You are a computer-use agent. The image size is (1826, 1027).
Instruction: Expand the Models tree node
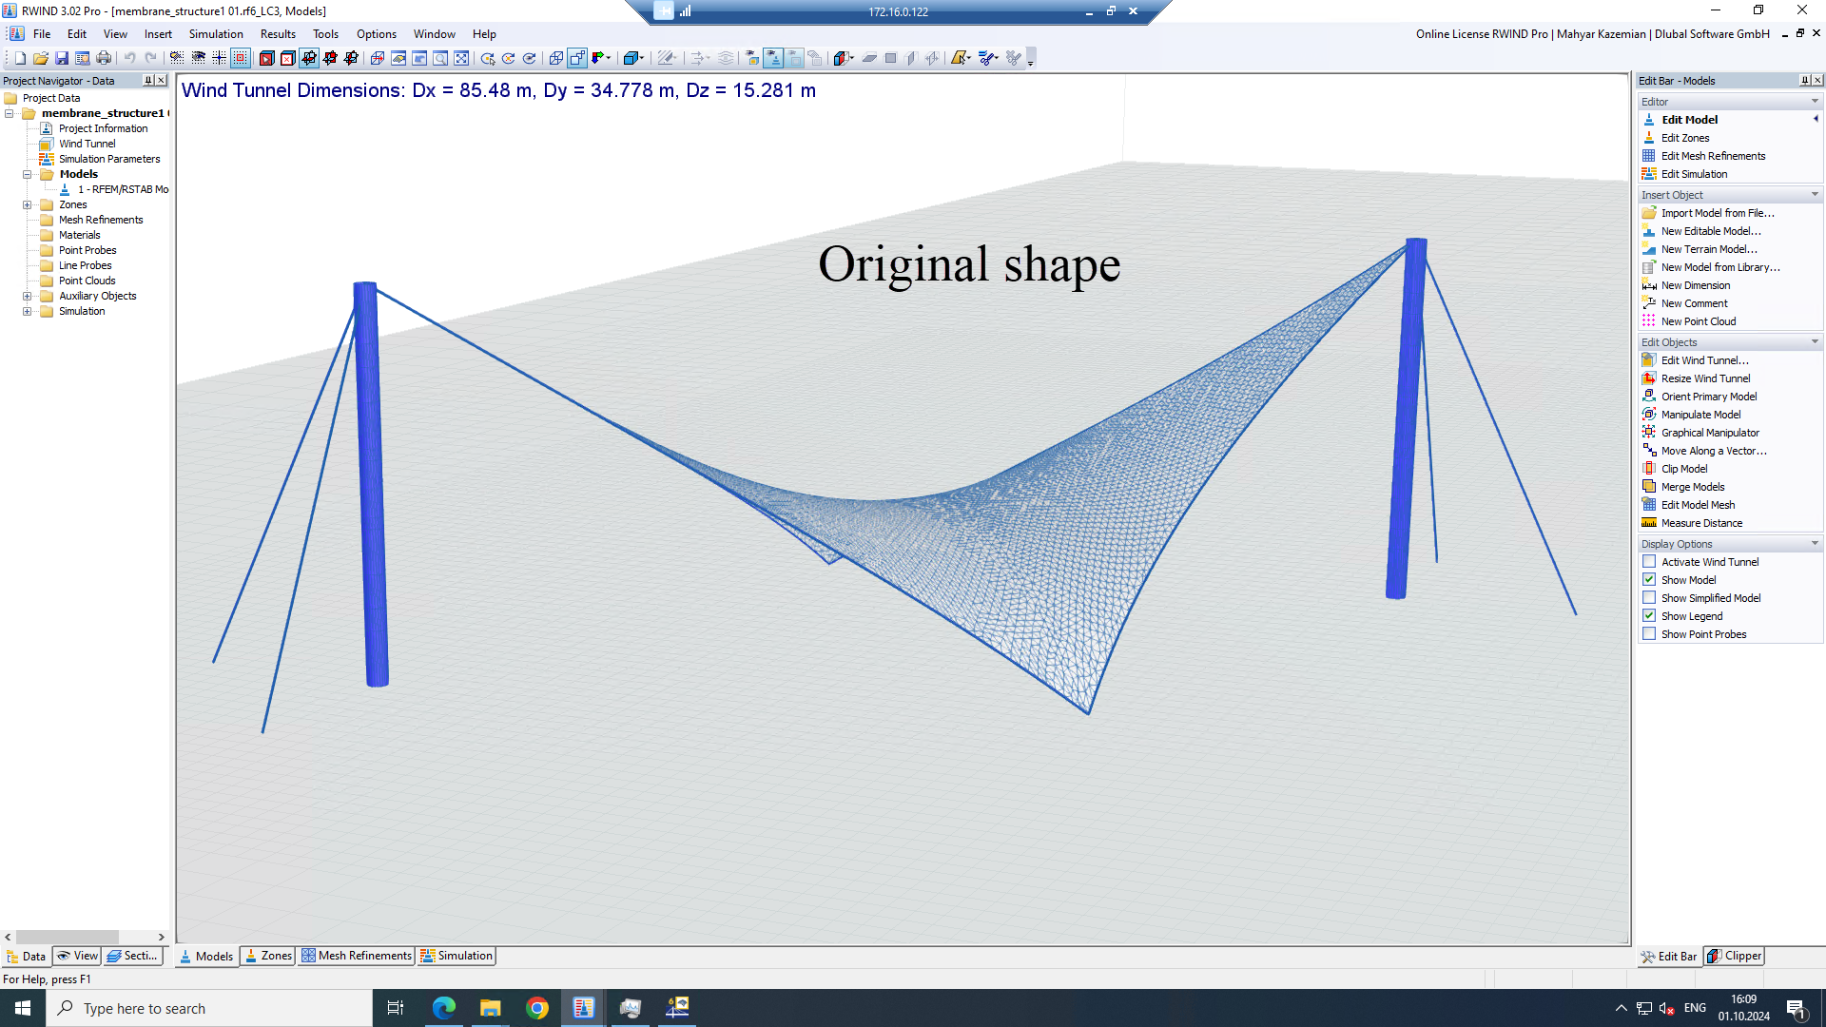[28, 174]
